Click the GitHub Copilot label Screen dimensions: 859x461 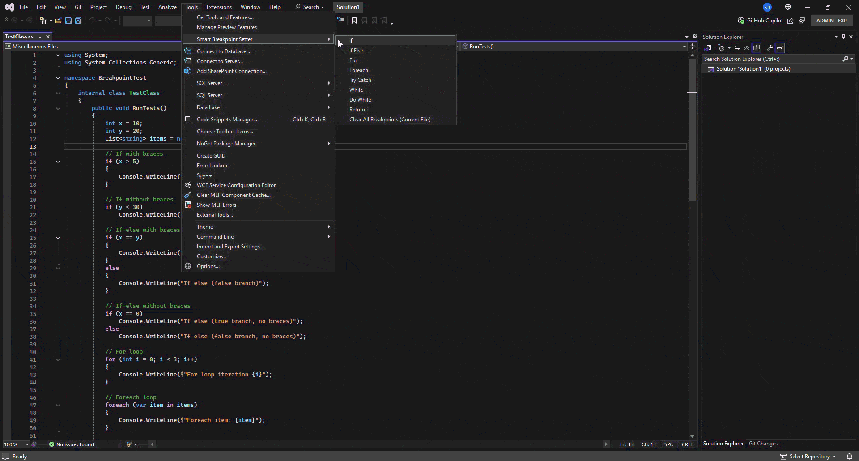[x=765, y=21]
